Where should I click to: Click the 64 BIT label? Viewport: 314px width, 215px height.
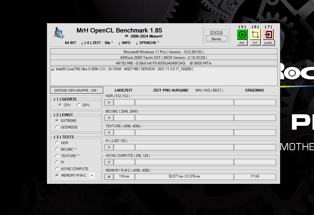point(71,43)
